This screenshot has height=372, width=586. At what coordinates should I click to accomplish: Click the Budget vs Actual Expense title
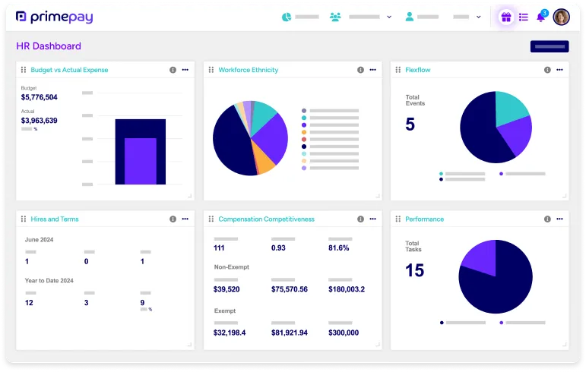(69, 70)
